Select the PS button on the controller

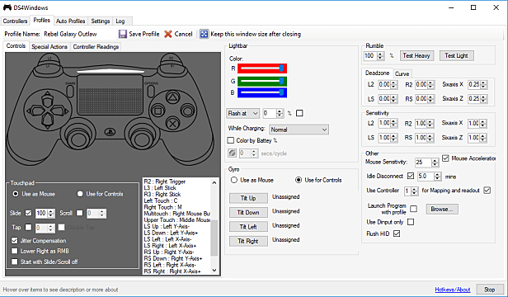coord(111,132)
